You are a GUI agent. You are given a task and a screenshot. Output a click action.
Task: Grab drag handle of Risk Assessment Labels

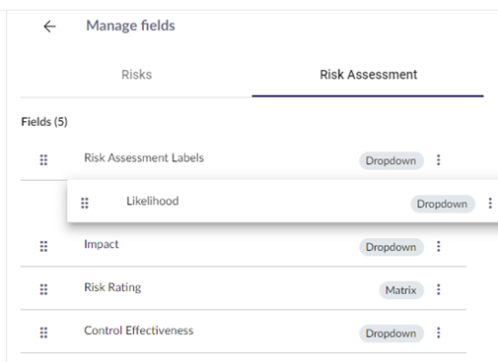(x=43, y=160)
